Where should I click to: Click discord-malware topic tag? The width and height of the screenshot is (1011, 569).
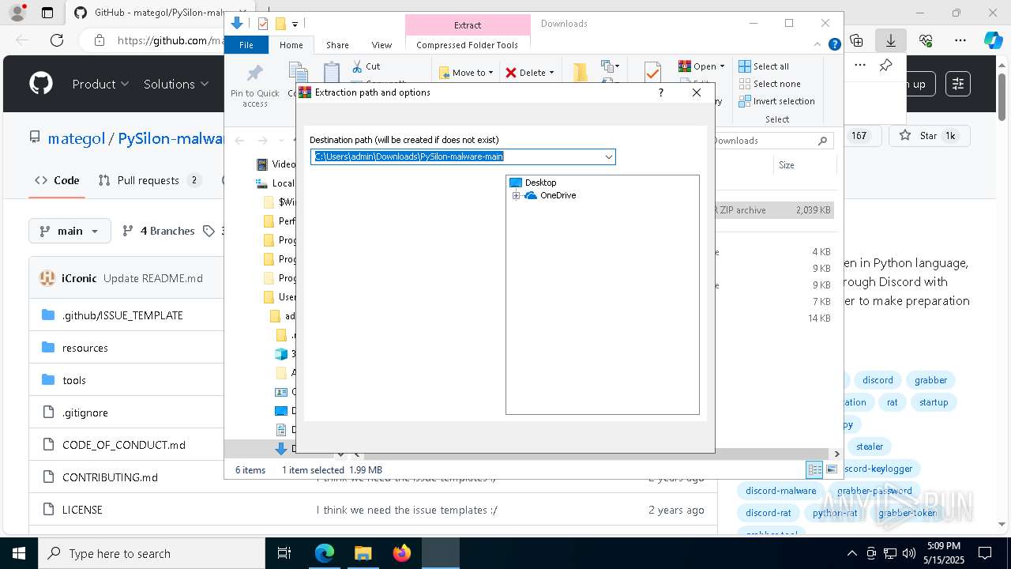(x=780, y=491)
